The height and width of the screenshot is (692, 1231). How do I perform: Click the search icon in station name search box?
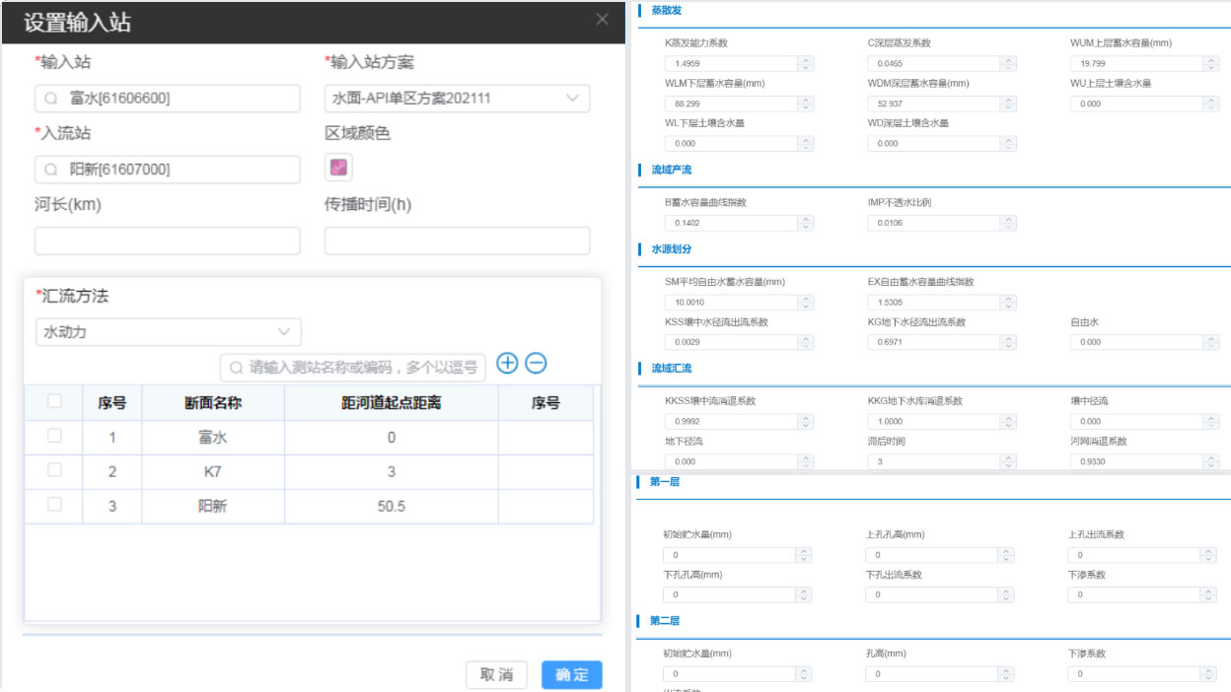[237, 368]
